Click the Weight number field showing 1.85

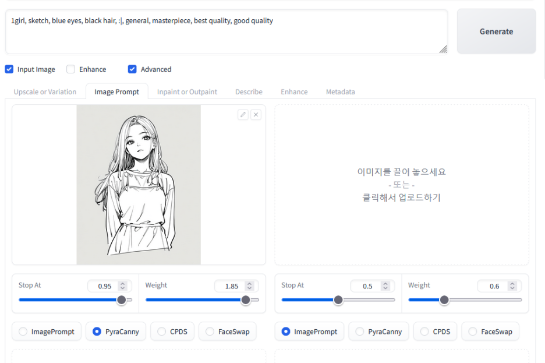(x=236, y=286)
